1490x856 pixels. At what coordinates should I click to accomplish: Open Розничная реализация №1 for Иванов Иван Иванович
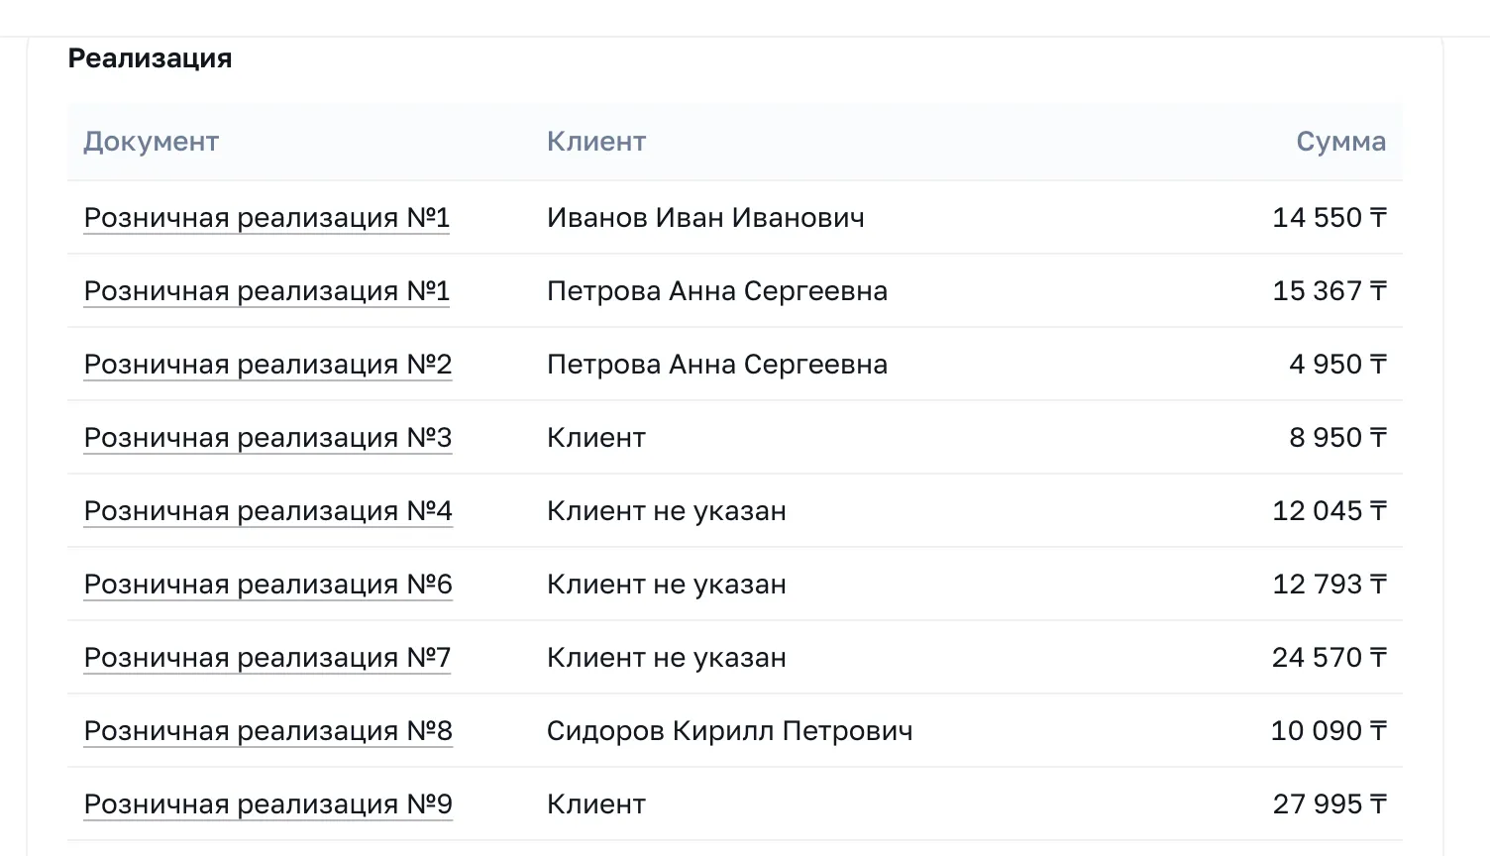pos(266,218)
